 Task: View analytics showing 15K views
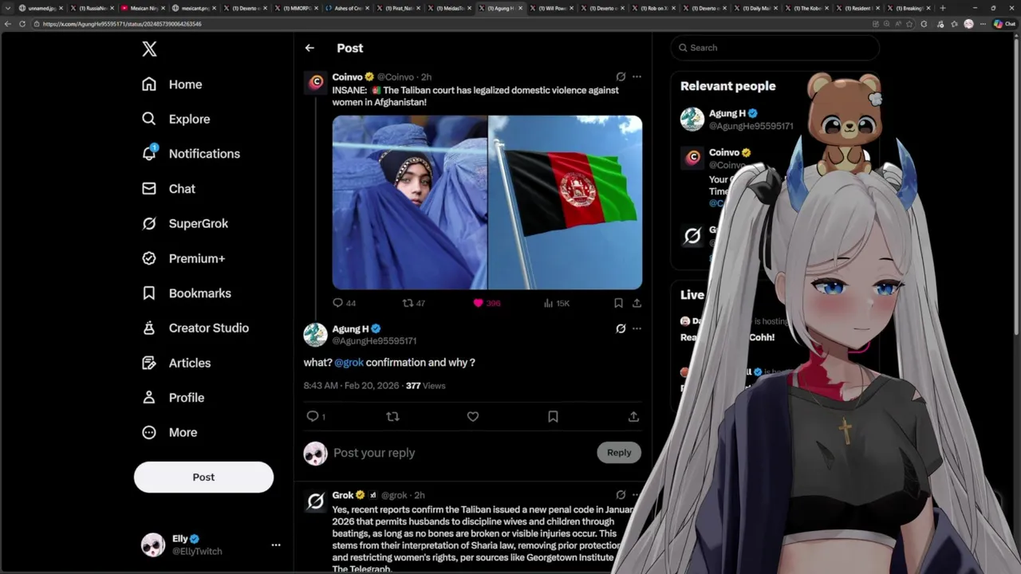[x=556, y=303]
